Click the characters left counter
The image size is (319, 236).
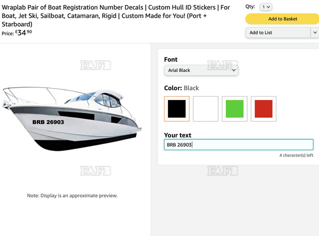tap(296, 155)
